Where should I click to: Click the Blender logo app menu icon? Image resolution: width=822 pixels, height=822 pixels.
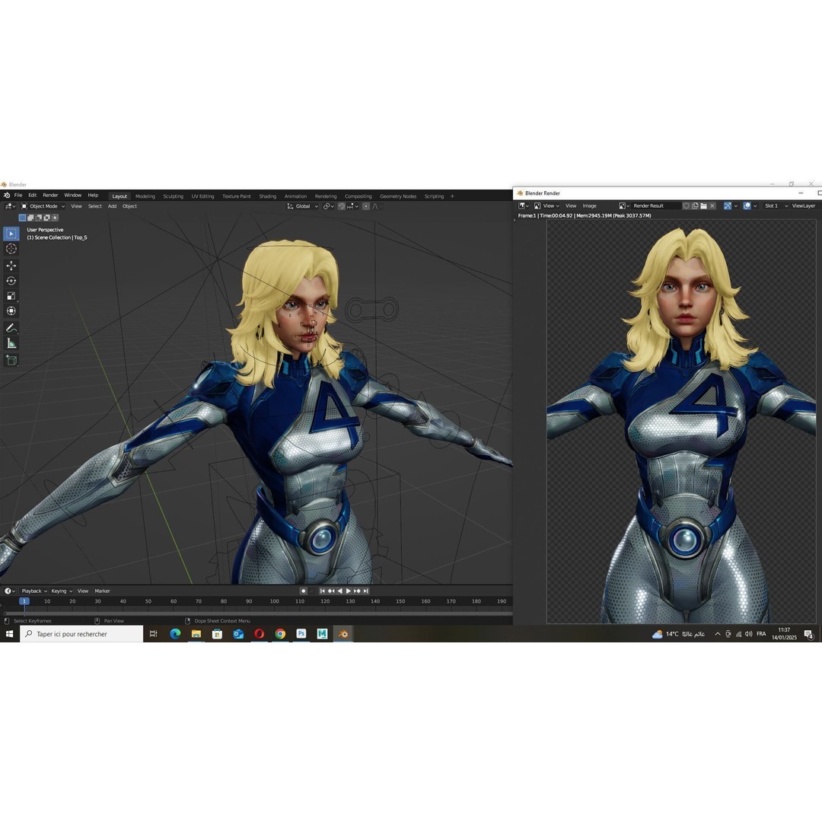(7, 195)
